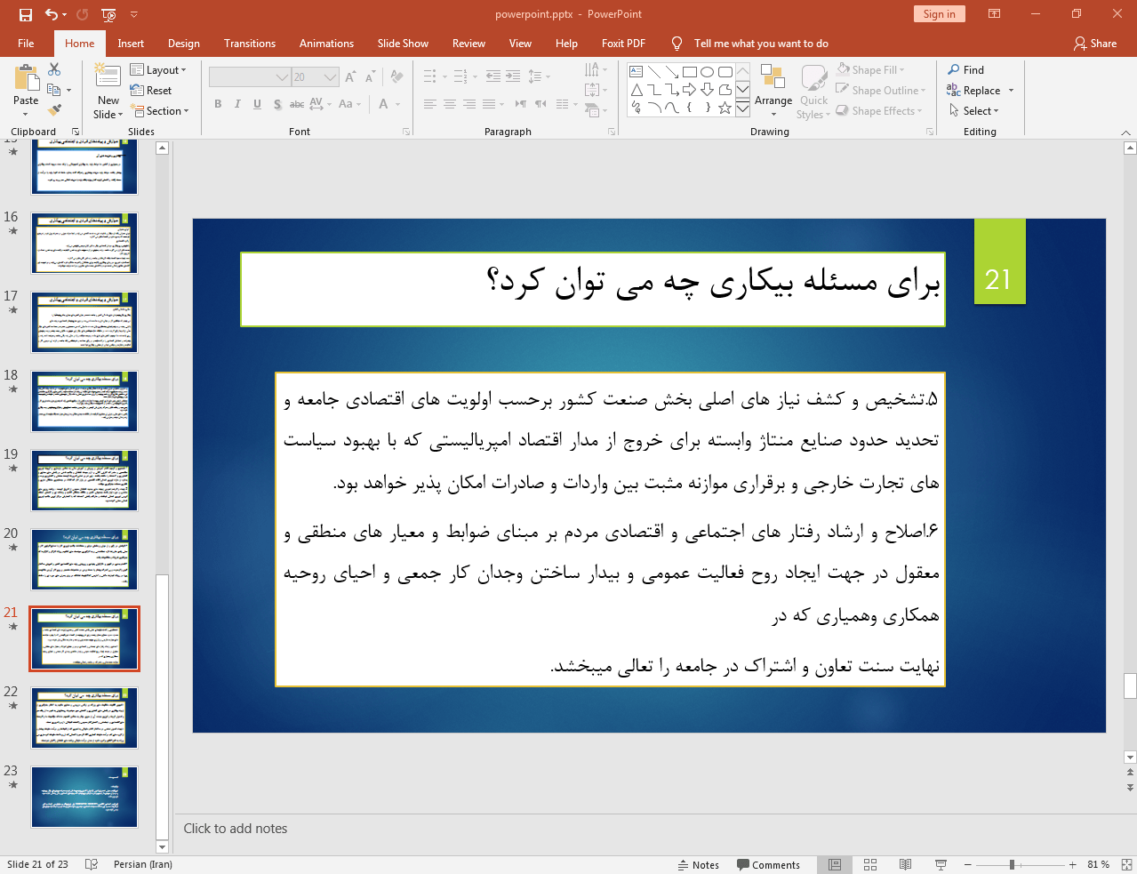The width and height of the screenshot is (1137, 874).
Task: Click the Sign in button
Action: (939, 14)
